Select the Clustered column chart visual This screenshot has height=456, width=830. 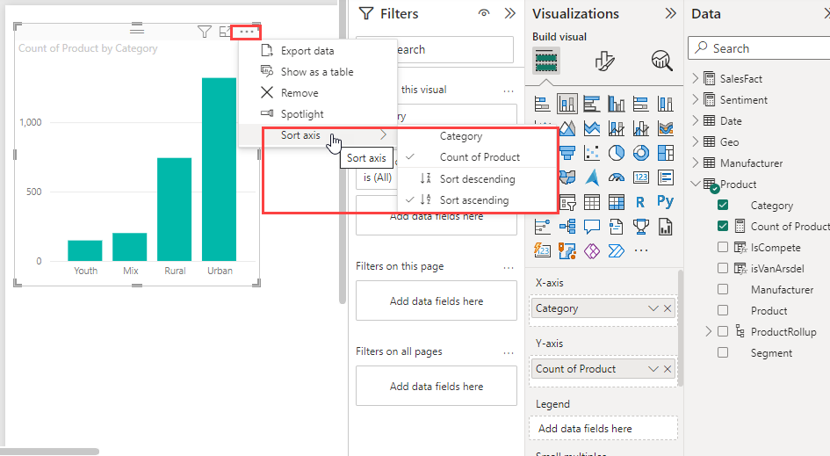click(617, 104)
